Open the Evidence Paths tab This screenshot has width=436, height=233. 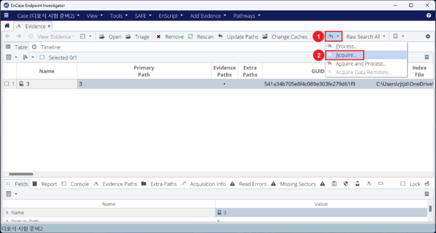(116, 184)
